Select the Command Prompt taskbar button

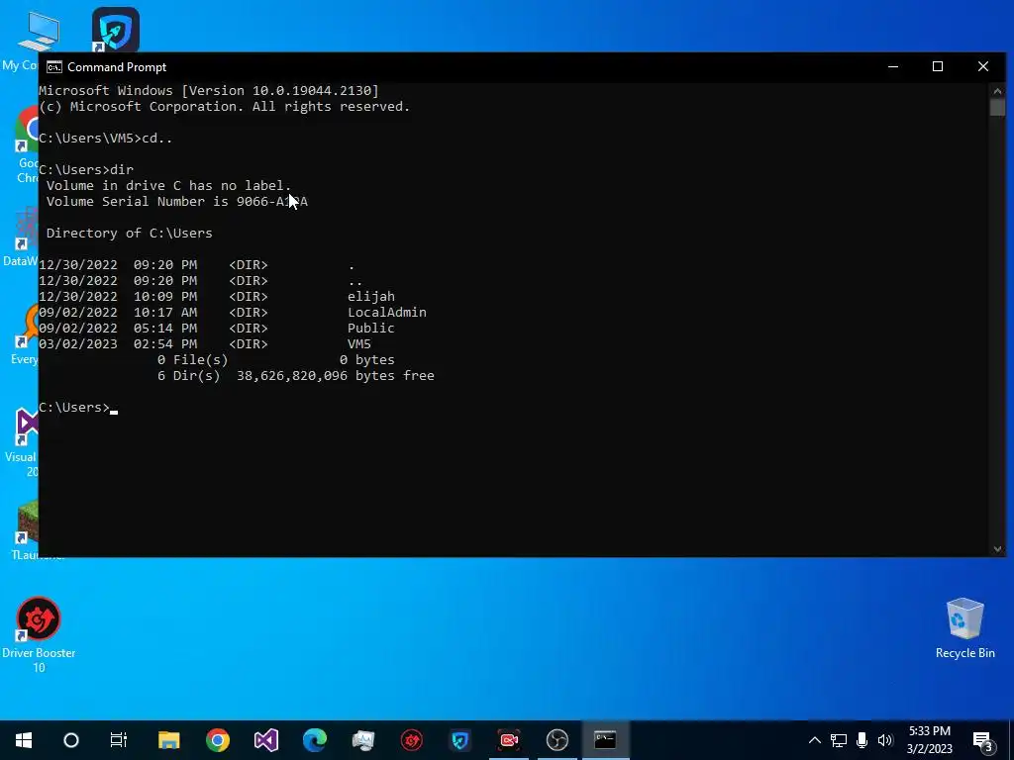(x=606, y=740)
